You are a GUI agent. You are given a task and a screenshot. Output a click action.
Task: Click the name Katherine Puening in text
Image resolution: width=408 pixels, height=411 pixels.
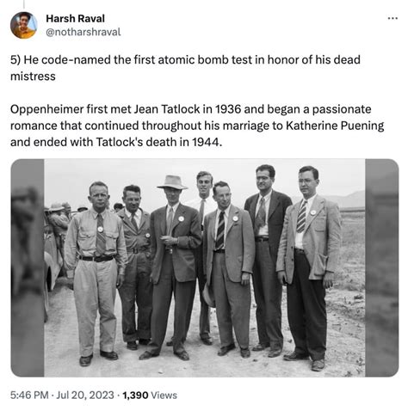point(335,126)
